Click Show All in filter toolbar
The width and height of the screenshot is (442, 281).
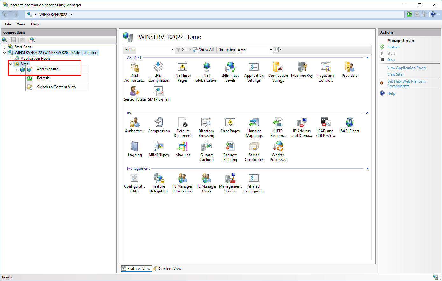tap(203, 50)
